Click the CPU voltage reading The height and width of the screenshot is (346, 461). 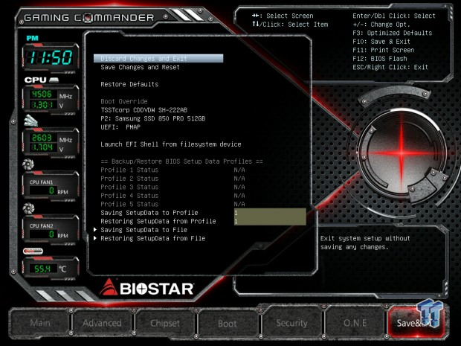point(42,105)
